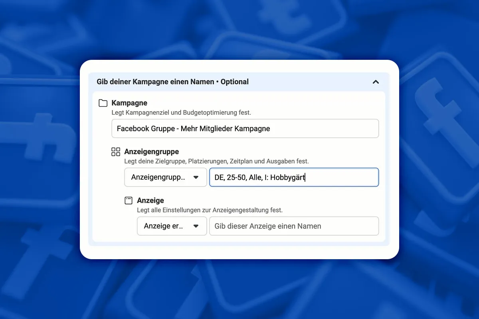Click the Anzeigengruppe grid icon

116,152
